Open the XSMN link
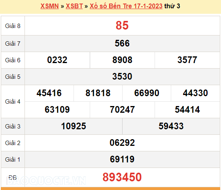The height and width of the screenshot is (190, 221). click(49, 6)
